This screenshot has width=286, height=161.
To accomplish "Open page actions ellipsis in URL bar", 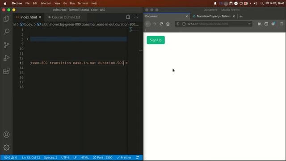I will click(x=249, y=24).
